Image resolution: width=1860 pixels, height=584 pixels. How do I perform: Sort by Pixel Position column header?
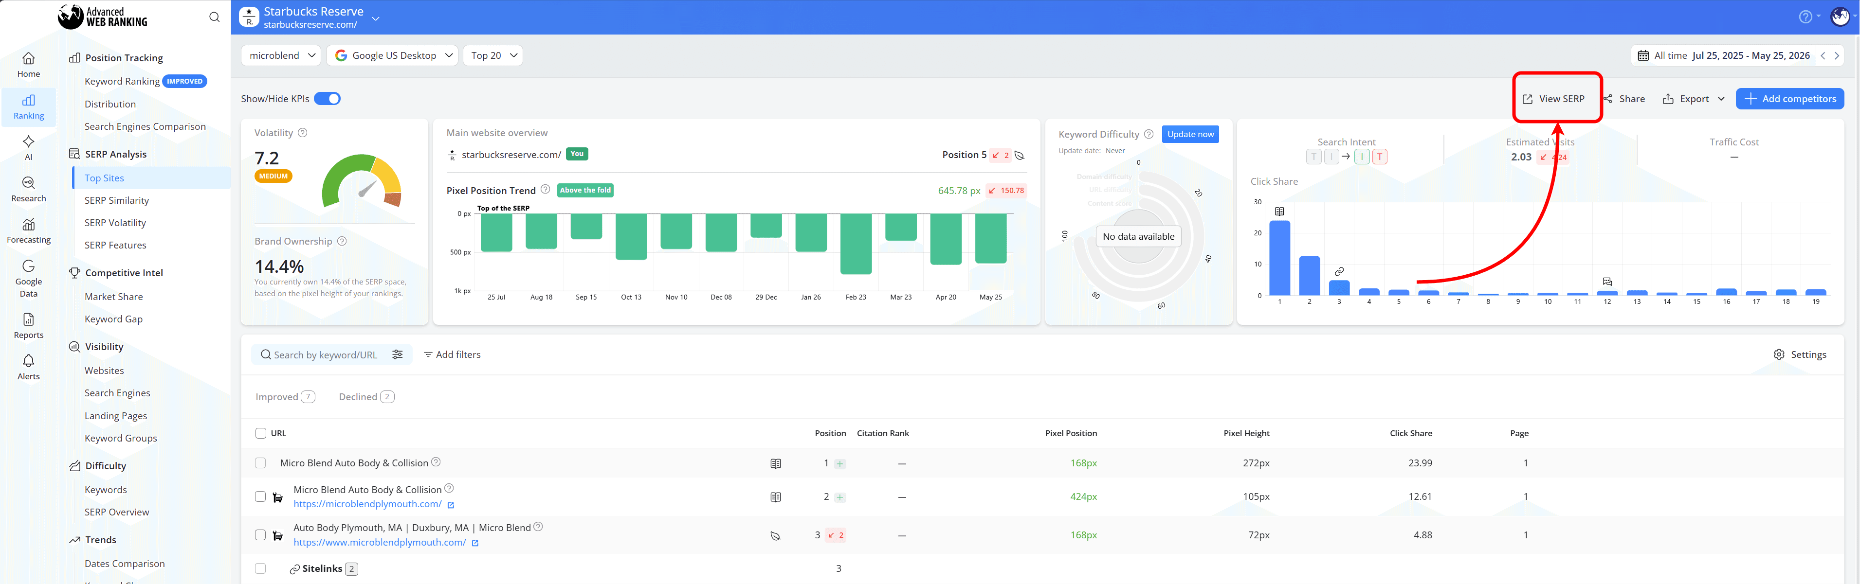pos(1070,433)
